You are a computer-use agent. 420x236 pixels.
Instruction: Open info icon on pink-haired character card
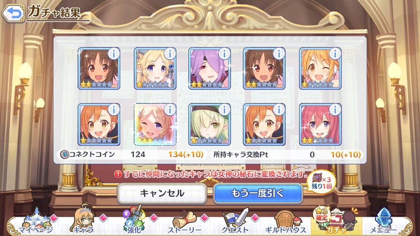point(335,110)
